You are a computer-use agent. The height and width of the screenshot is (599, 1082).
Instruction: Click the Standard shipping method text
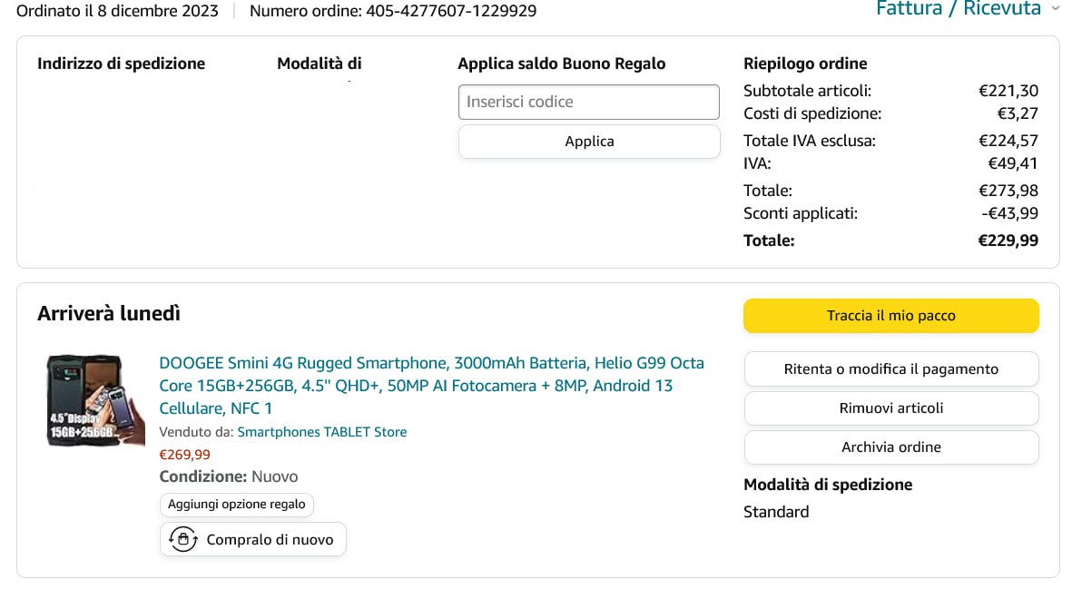click(775, 512)
